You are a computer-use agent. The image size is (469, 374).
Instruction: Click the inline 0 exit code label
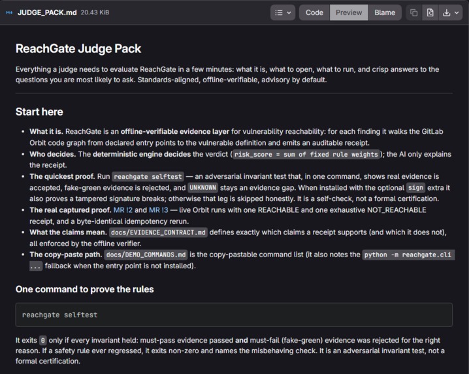click(42, 340)
